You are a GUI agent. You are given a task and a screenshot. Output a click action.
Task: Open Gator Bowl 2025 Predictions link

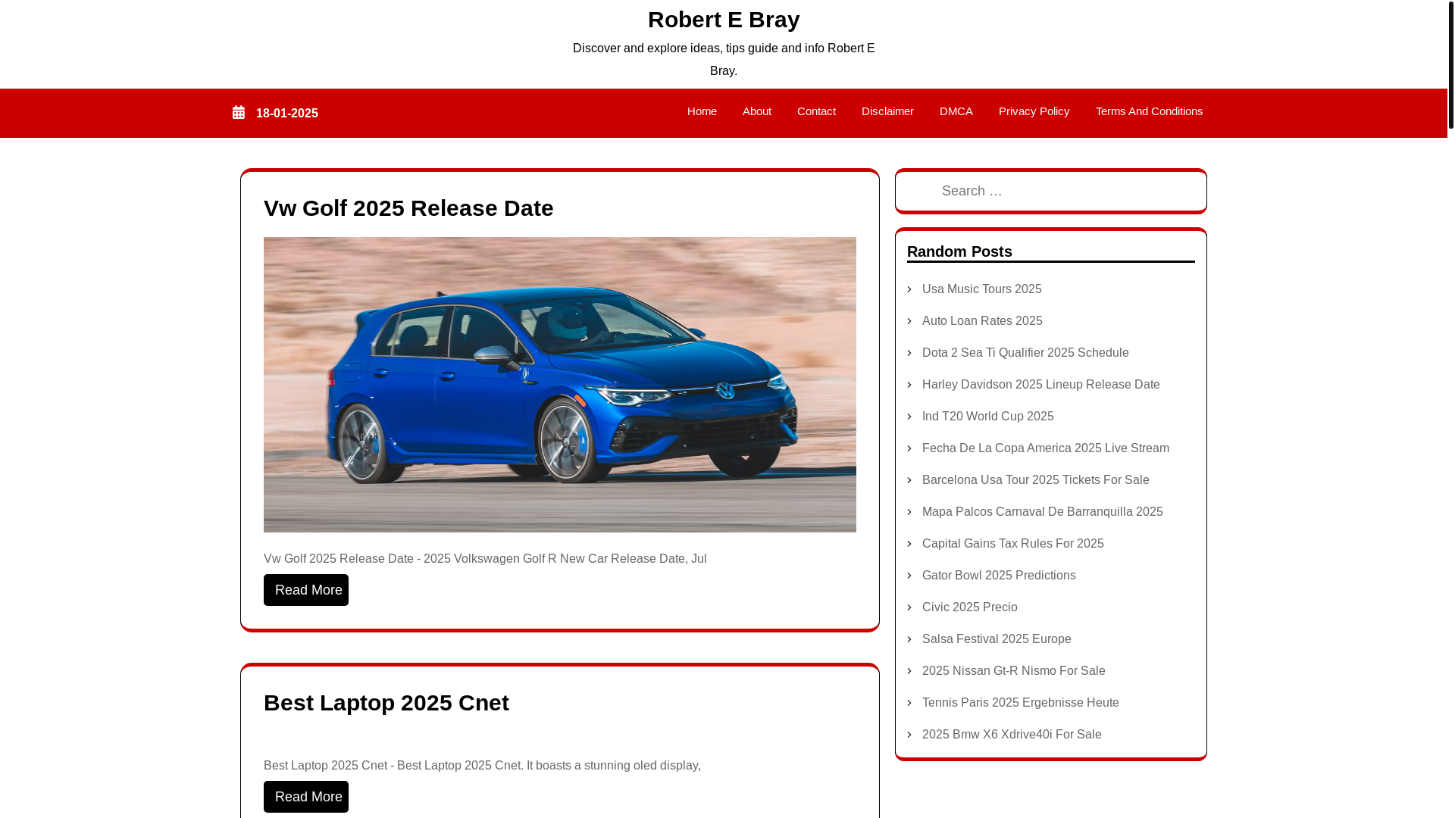(999, 576)
